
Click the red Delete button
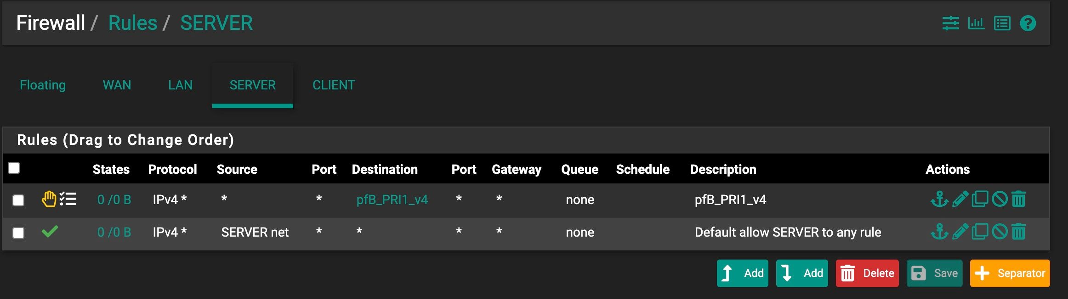pos(867,273)
